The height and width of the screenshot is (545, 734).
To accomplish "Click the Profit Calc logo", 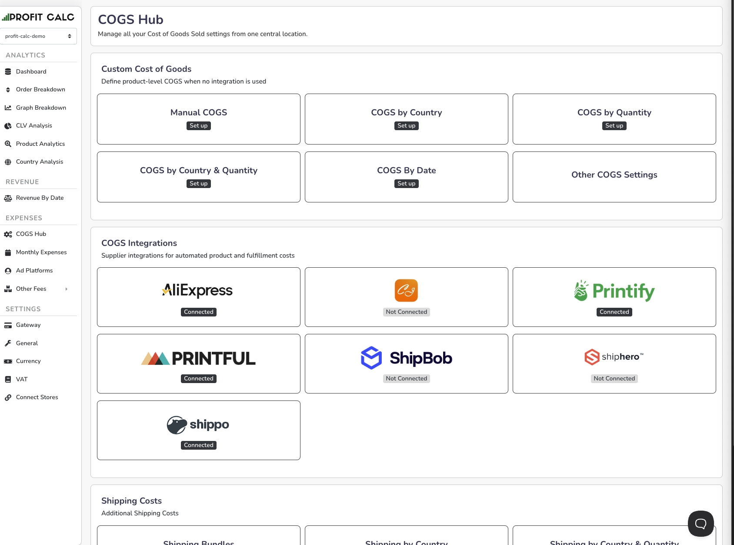I will (x=38, y=17).
